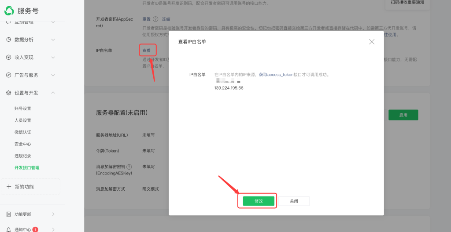This screenshot has height=232, width=451.
Task: Click the 数据分析 menu label
Action: [x=24, y=40]
